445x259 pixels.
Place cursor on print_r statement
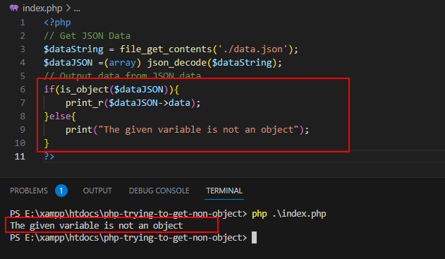133,103
